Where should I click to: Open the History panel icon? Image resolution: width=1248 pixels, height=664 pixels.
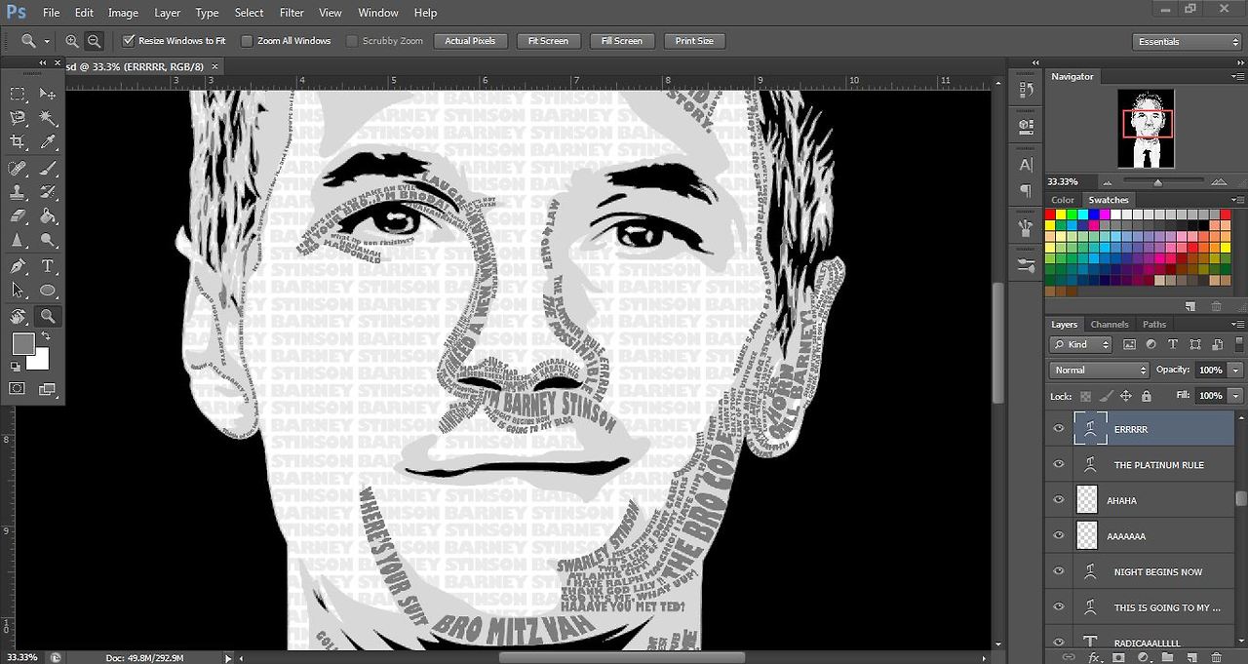(1026, 90)
